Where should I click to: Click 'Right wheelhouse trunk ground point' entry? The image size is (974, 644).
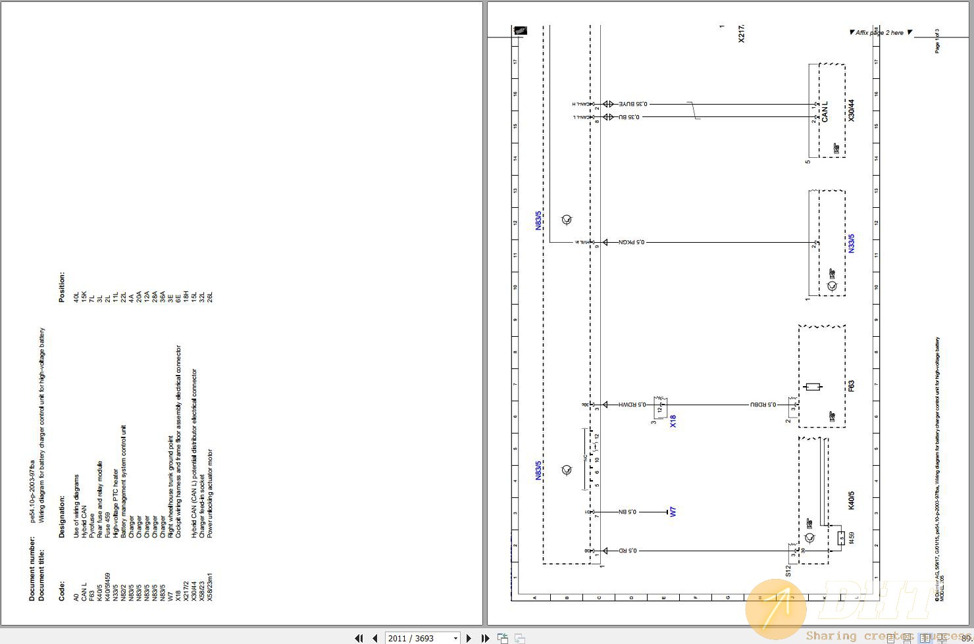pyautogui.click(x=170, y=487)
